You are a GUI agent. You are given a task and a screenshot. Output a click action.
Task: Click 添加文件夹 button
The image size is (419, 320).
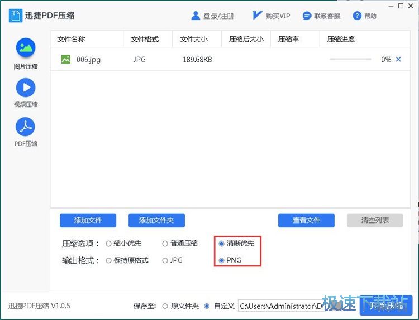[x=156, y=220]
